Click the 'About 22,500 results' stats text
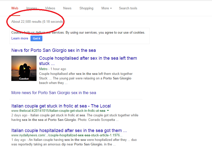This screenshot has height=151, width=212. point(37,22)
